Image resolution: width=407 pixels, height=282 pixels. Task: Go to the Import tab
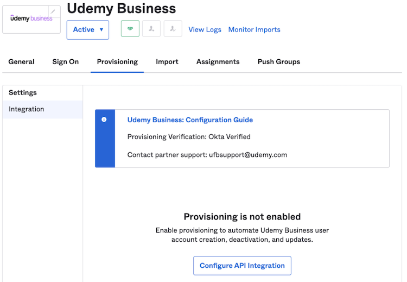167,62
